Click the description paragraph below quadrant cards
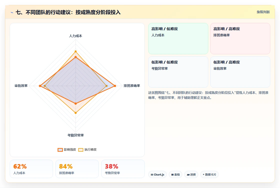 208,95
